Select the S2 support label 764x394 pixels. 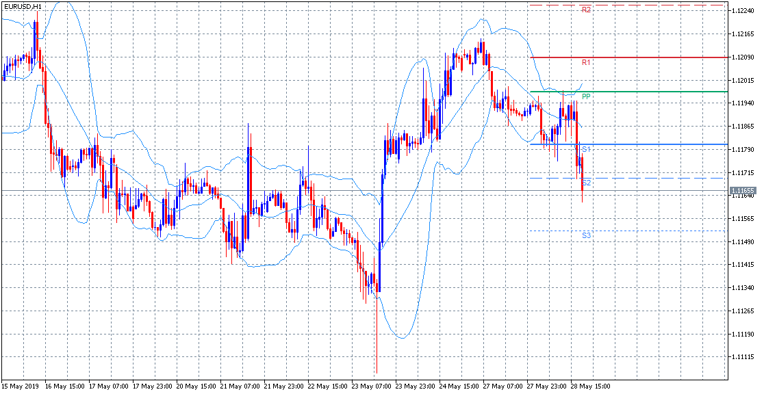[587, 183]
